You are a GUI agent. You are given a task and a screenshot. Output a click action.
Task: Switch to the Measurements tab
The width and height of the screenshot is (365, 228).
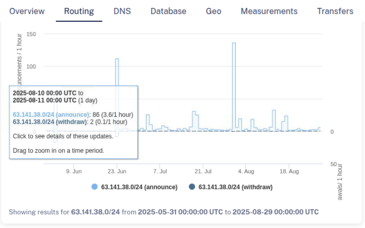[269, 11]
